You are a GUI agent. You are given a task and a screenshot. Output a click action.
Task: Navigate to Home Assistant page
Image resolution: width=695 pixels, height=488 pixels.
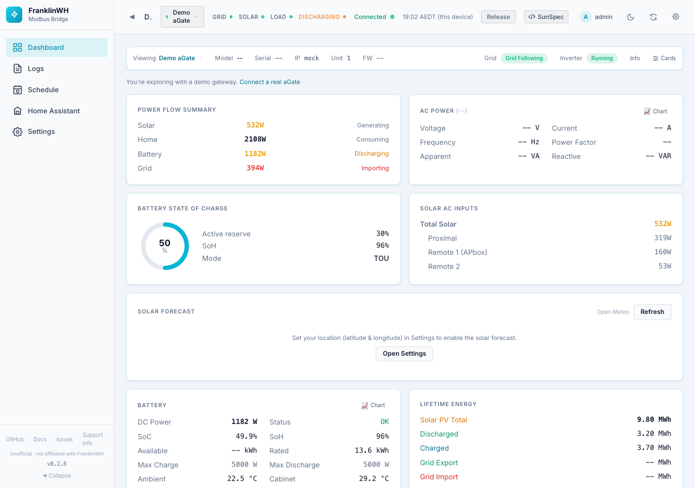tap(56, 111)
